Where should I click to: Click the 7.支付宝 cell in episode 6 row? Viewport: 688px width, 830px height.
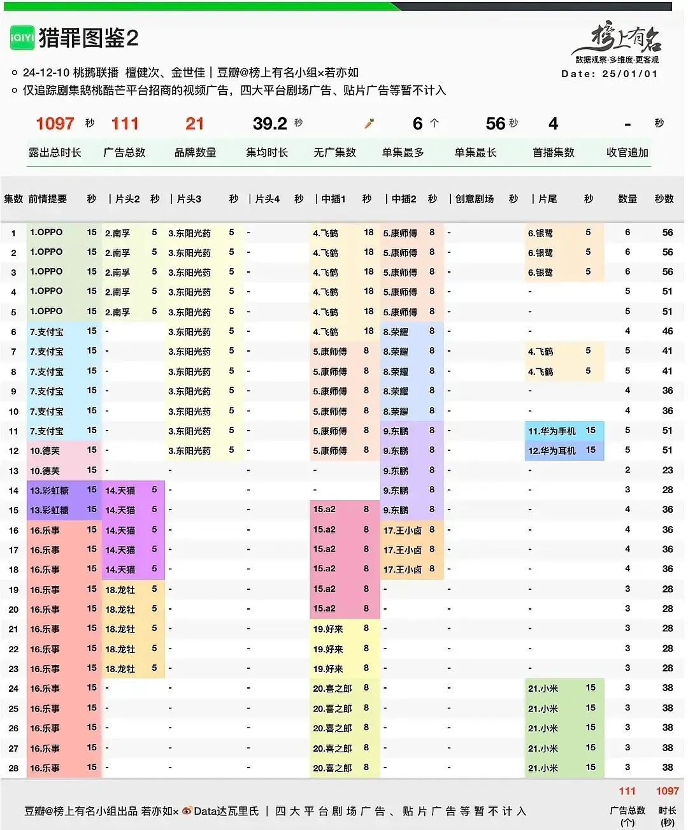click(x=47, y=332)
